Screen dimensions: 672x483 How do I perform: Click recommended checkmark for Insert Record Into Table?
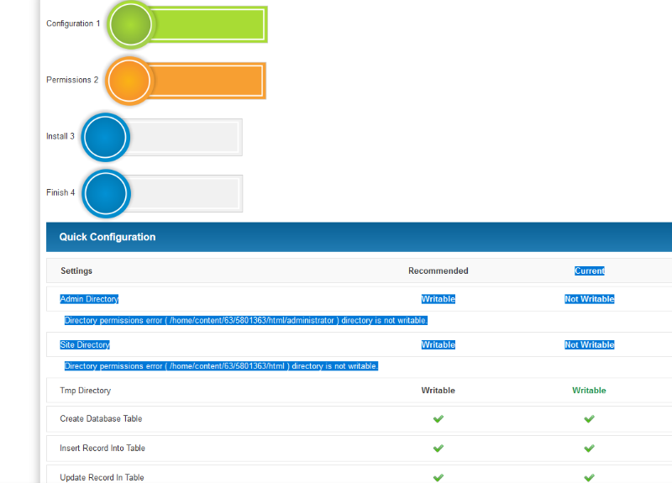pos(438,449)
